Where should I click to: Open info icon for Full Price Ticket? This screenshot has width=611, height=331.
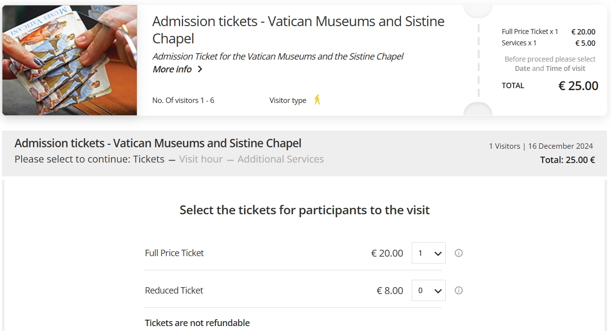click(x=458, y=253)
